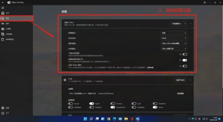
Task: Toggle the Groove application switch
Action: tap(113, 103)
